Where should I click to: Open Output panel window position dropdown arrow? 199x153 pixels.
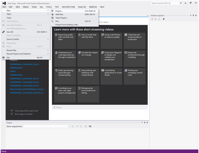click(x=142, y=123)
